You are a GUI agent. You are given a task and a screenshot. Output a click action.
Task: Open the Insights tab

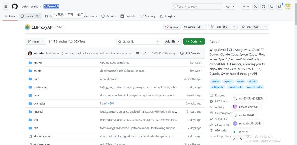click(x=167, y=16)
